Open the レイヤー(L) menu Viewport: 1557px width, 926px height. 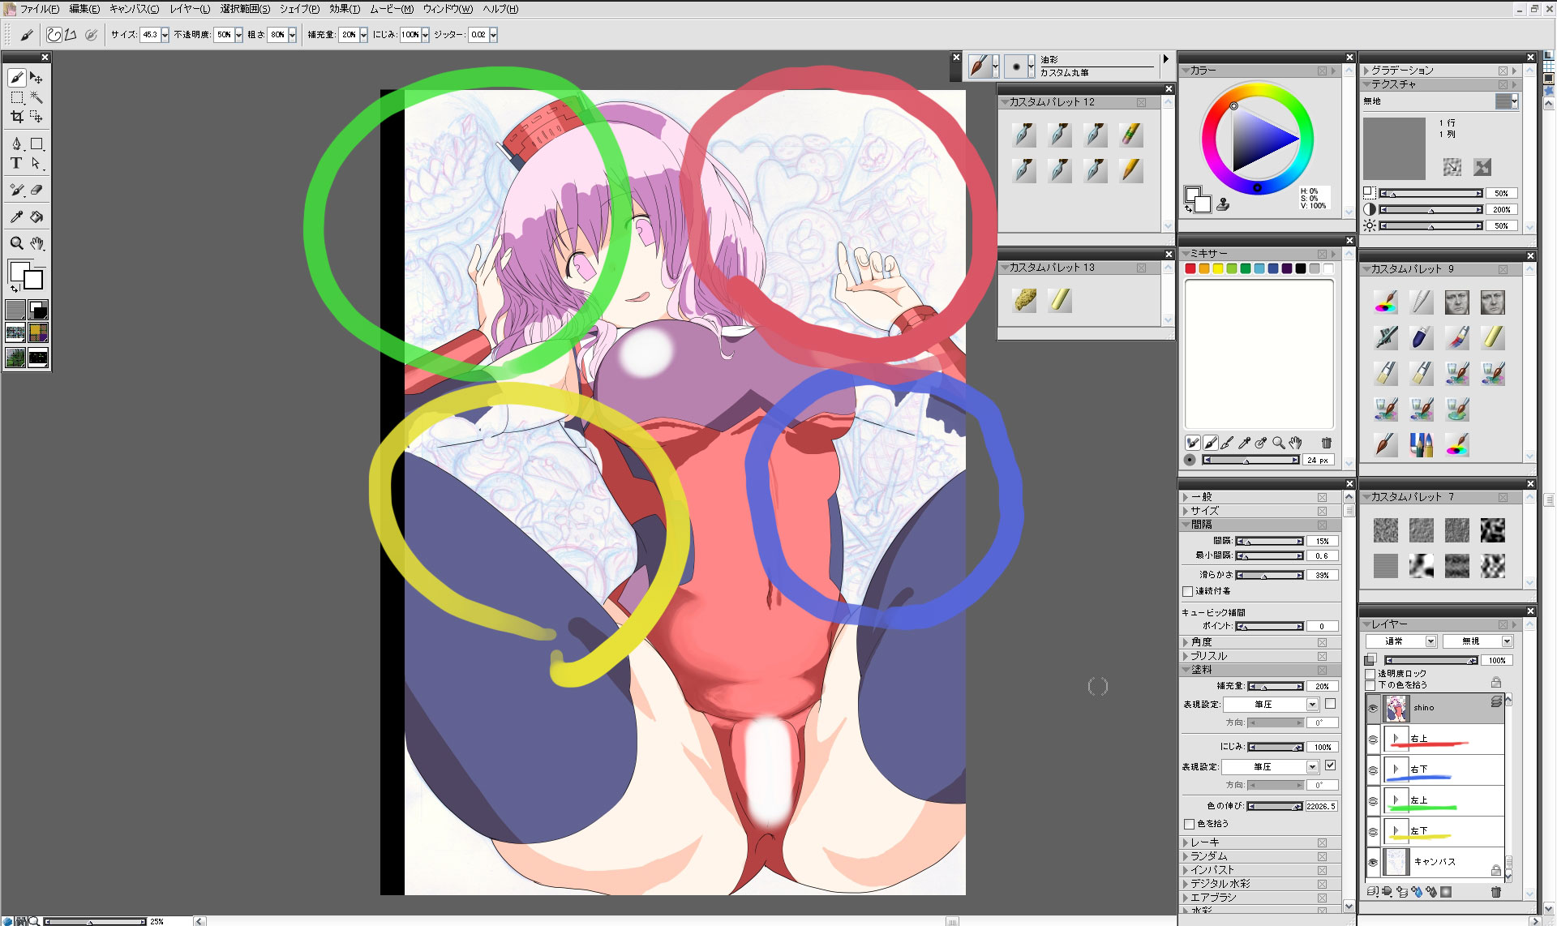pyautogui.click(x=190, y=9)
